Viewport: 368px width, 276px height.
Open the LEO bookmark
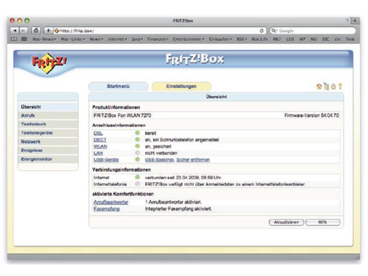point(290,39)
